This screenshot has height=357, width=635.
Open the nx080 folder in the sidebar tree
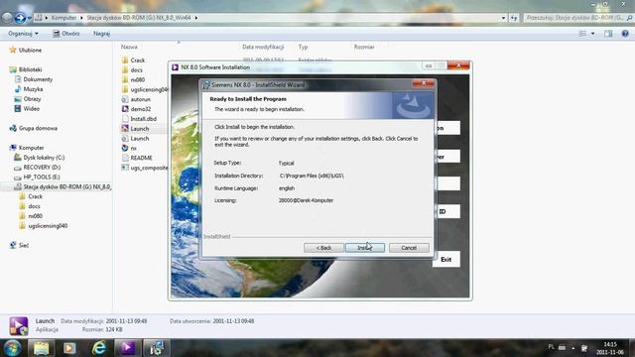pyautogui.click(x=36, y=216)
